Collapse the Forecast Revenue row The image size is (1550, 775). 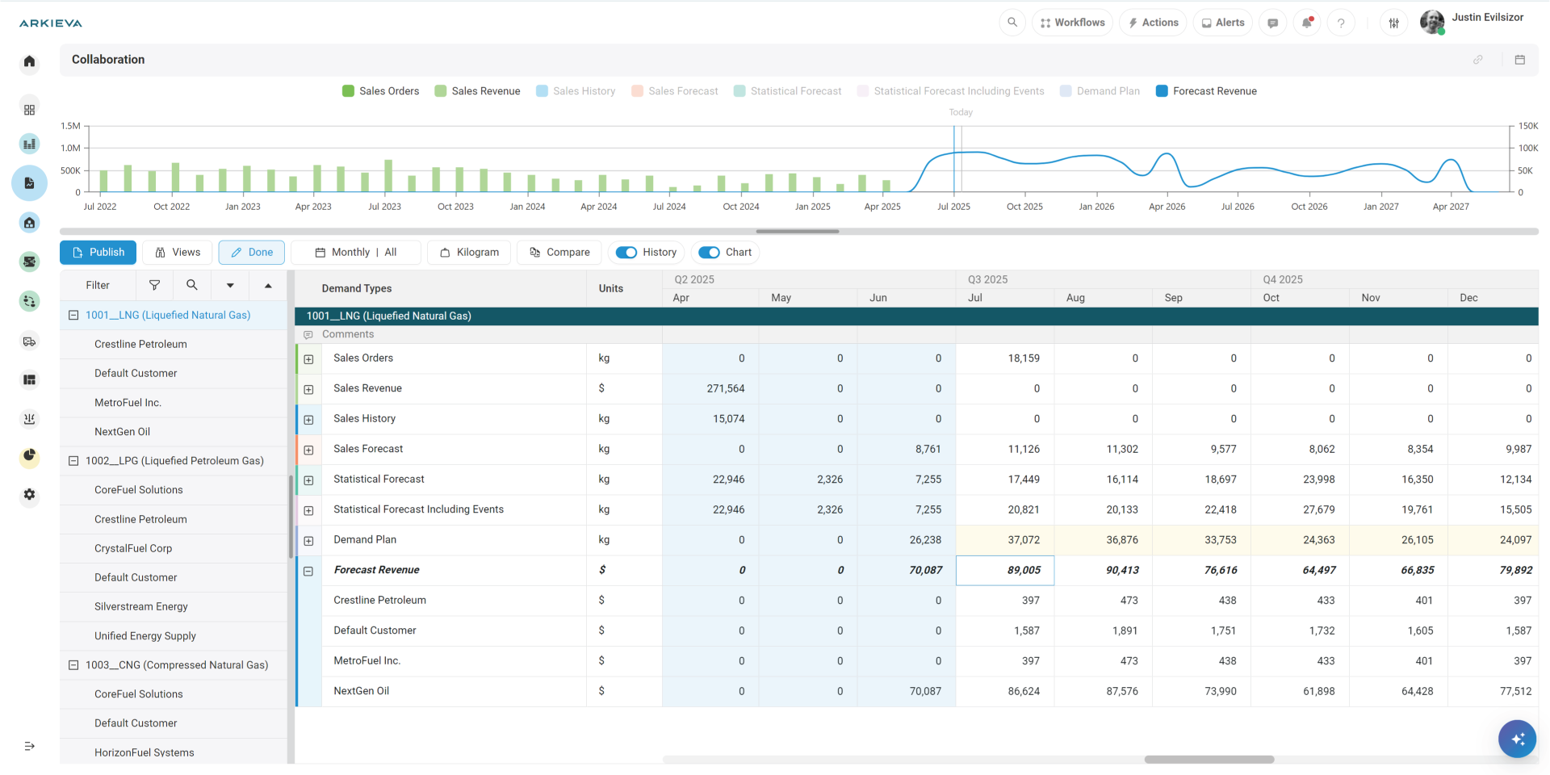308,571
